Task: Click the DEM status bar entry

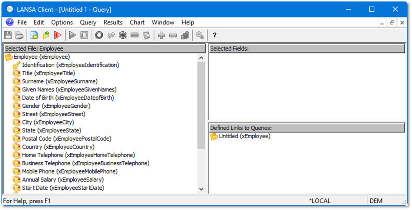Action: [376, 201]
